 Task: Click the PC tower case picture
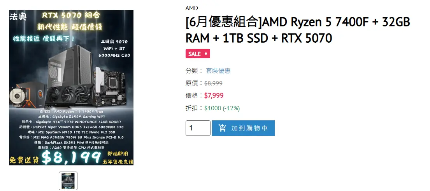(x=71, y=66)
